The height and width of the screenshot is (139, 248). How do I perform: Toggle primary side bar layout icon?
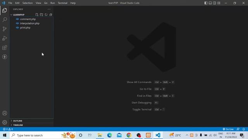[206, 3]
